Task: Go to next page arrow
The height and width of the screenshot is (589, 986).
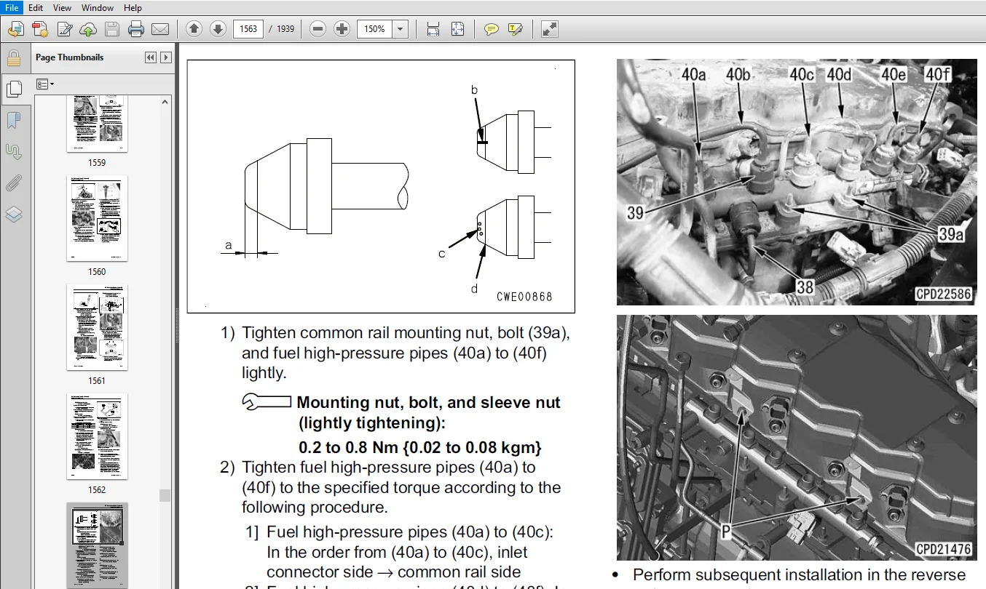Action: click(218, 29)
